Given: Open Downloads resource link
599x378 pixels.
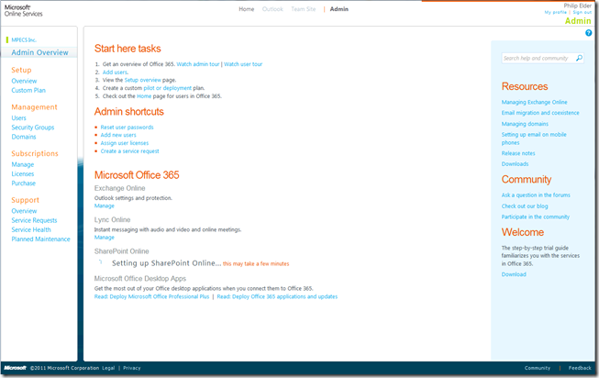Looking at the screenshot, I should (x=515, y=164).
